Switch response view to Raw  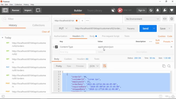[69, 66]
